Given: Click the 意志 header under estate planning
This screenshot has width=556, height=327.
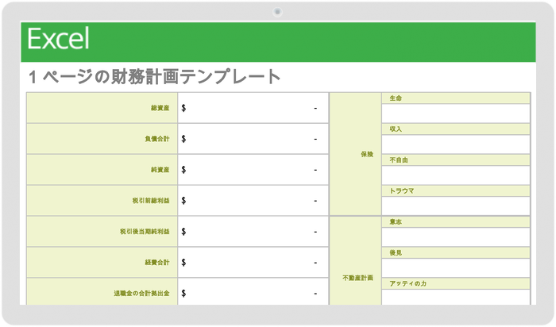Looking at the screenshot, I should [456, 221].
